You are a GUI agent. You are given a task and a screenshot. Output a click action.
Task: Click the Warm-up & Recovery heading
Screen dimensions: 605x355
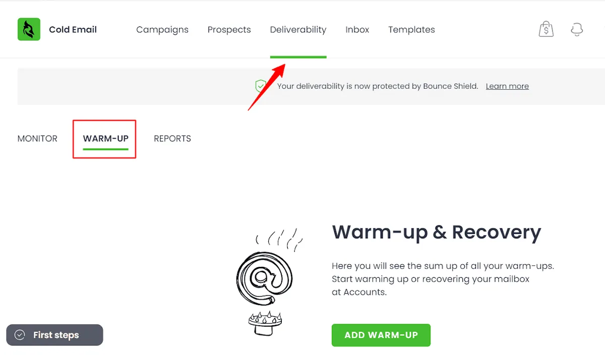436,232
